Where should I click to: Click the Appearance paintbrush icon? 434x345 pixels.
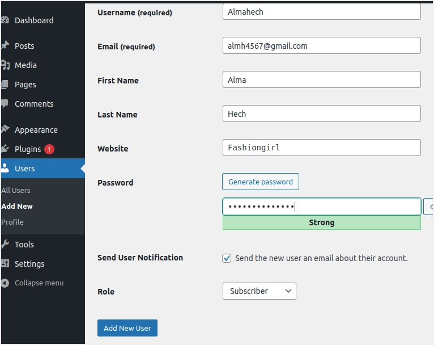5,130
